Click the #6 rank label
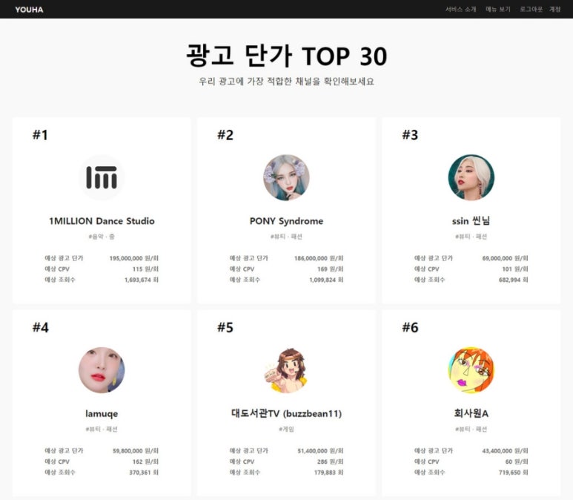 tap(410, 327)
